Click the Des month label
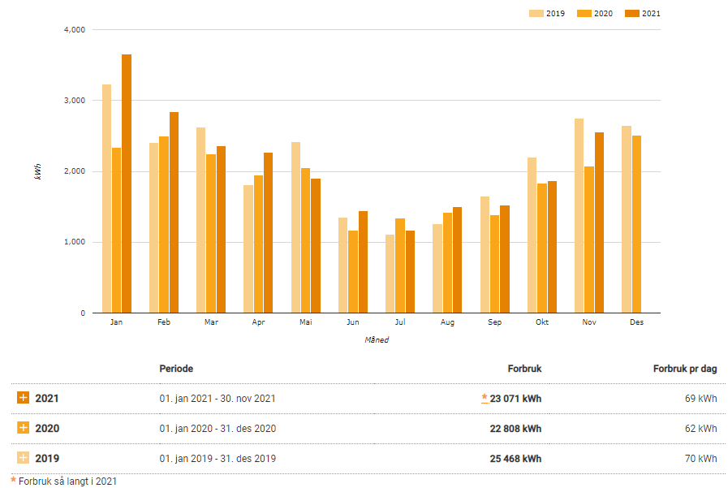This screenshot has width=728, height=488. click(x=636, y=322)
